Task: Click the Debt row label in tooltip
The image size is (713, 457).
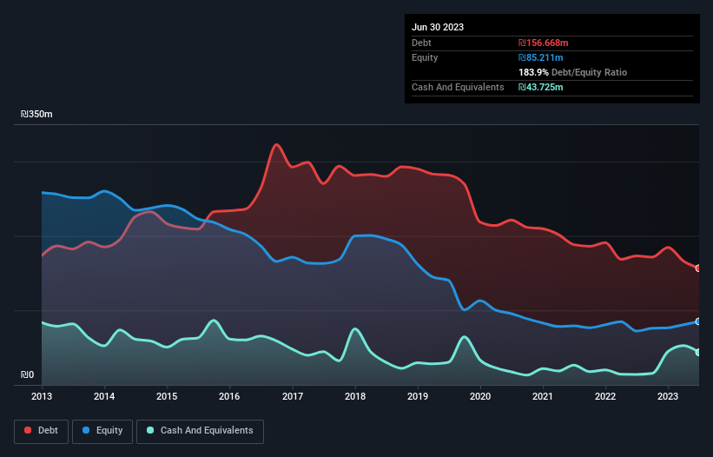Action: point(421,43)
